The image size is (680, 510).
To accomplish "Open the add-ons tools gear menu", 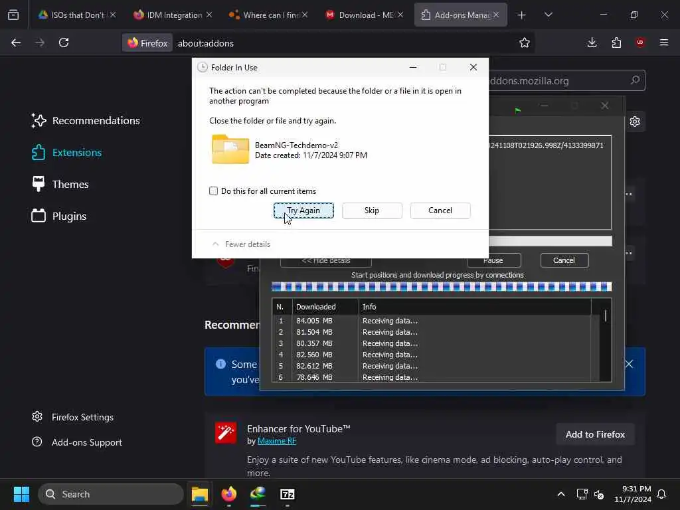I will tap(635, 122).
